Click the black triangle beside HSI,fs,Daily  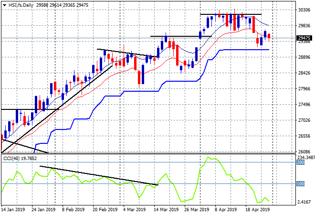click(x=4, y=5)
